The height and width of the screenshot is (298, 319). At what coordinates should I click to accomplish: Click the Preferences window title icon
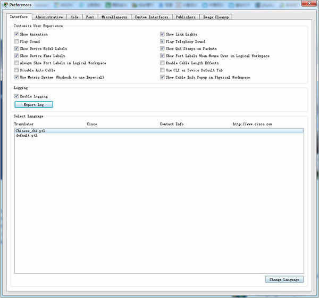click(6, 5)
